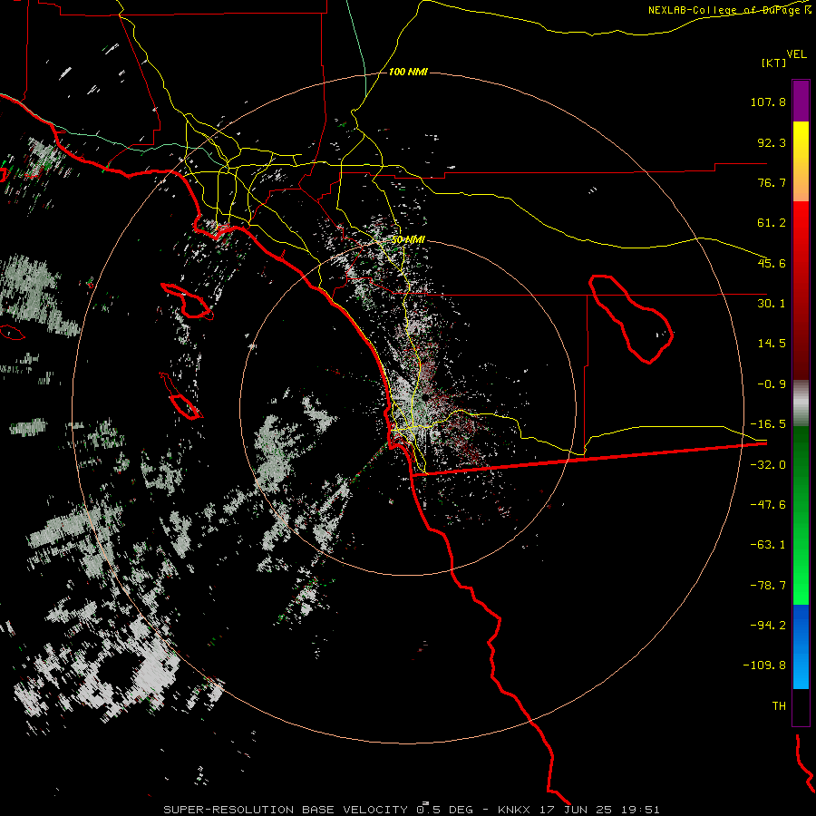Click the TH legend label
816x816 pixels.
coord(779,706)
